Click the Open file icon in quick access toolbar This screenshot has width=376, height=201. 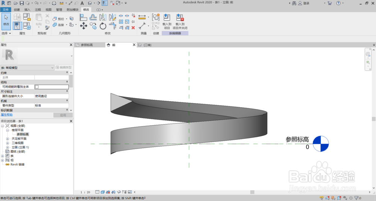[15, 3]
